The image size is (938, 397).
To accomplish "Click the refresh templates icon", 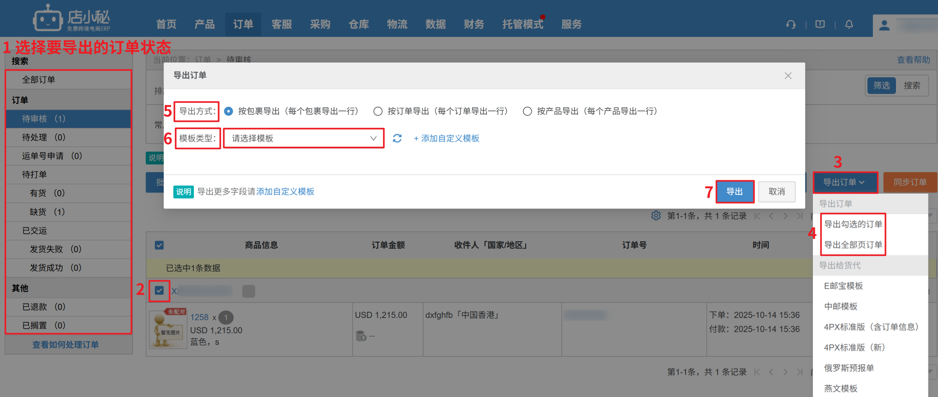I will pos(397,138).
